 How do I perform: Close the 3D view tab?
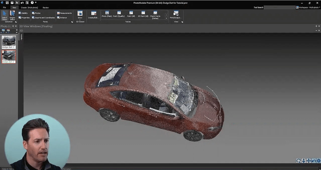319,31
